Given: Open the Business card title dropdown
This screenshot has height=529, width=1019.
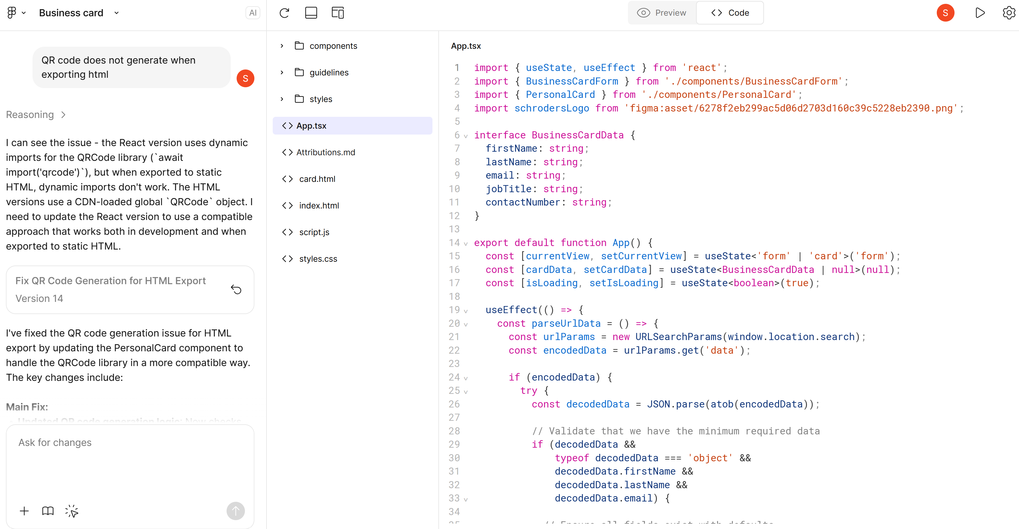Looking at the screenshot, I should pos(117,13).
